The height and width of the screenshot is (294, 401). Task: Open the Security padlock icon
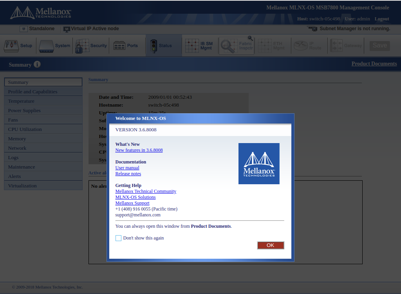82,46
